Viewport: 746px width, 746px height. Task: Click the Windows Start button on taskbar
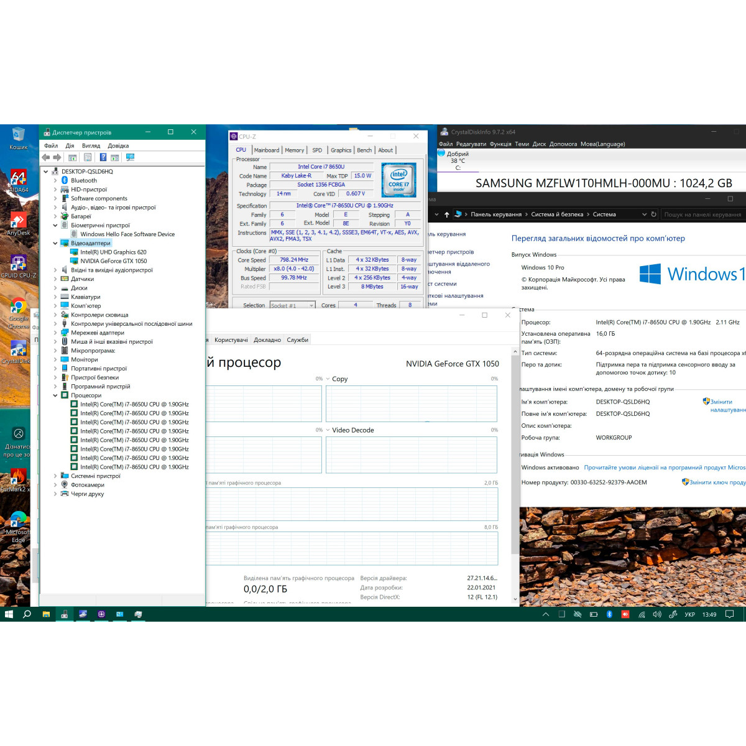pyautogui.click(x=9, y=614)
